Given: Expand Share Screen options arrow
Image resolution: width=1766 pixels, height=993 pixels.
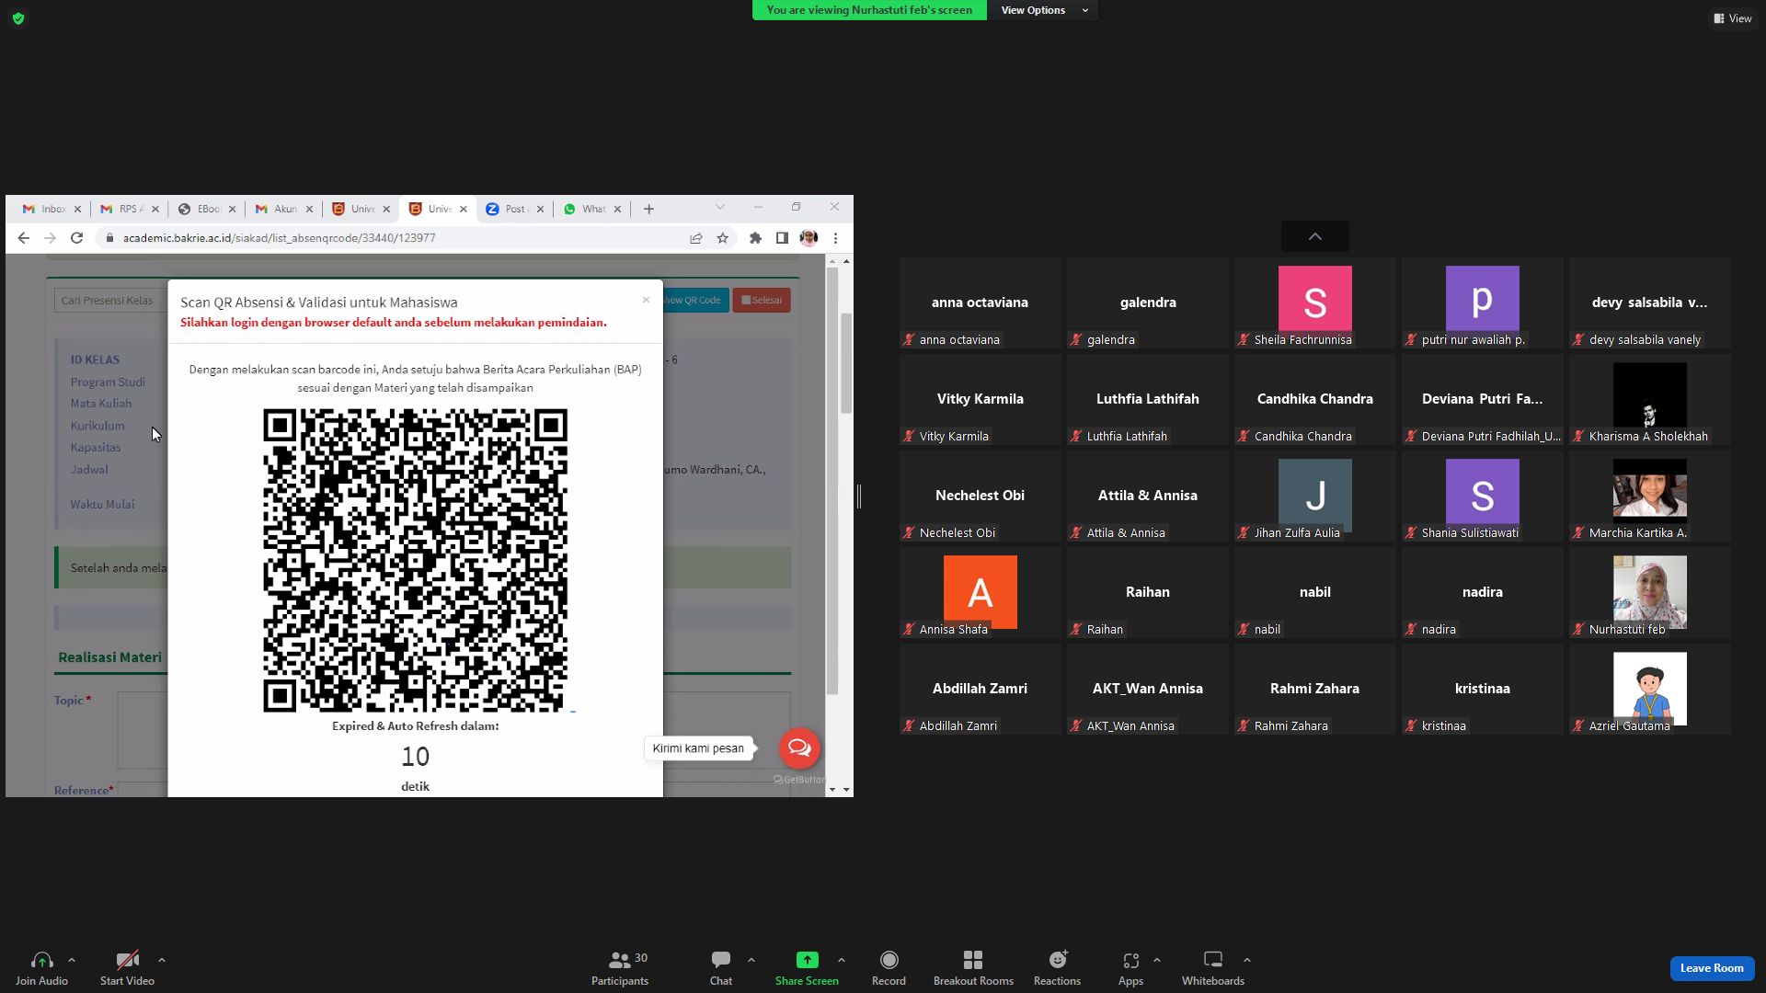Looking at the screenshot, I should point(842,960).
